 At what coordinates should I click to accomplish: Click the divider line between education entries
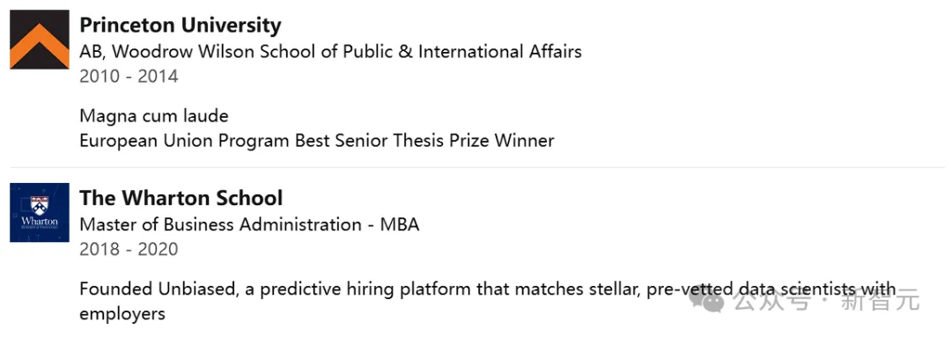click(x=476, y=167)
